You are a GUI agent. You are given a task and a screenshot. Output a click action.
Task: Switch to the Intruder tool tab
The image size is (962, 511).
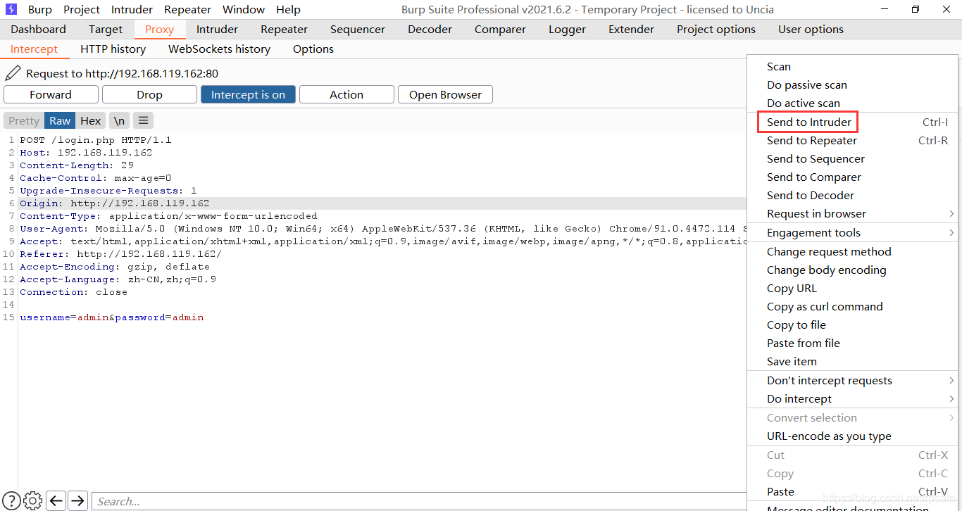pyautogui.click(x=217, y=29)
